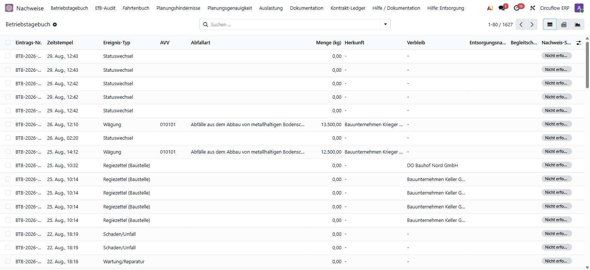
Task: Sort by Nachweis-S... column header
Action: pyautogui.click(x=557, y=43)
